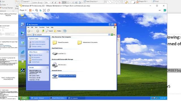Select the Part 1 Setting up slide thumbnail
Screen dimensions: 181x101
[9, 17]
